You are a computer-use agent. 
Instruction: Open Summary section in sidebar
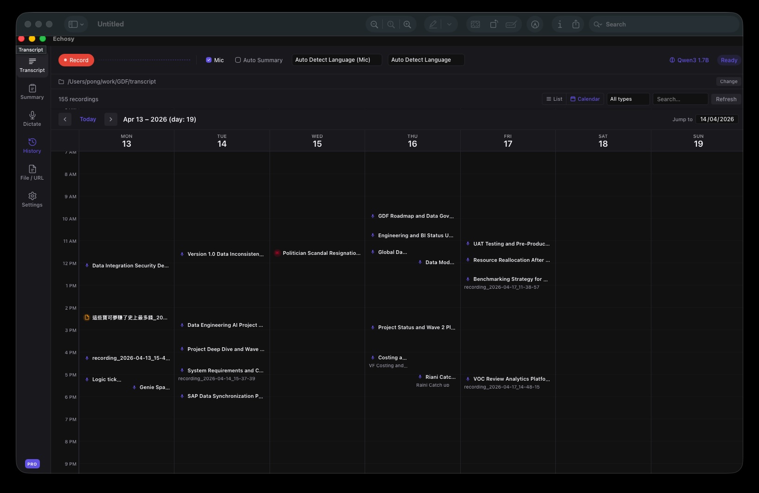click(x=32, y=92)
